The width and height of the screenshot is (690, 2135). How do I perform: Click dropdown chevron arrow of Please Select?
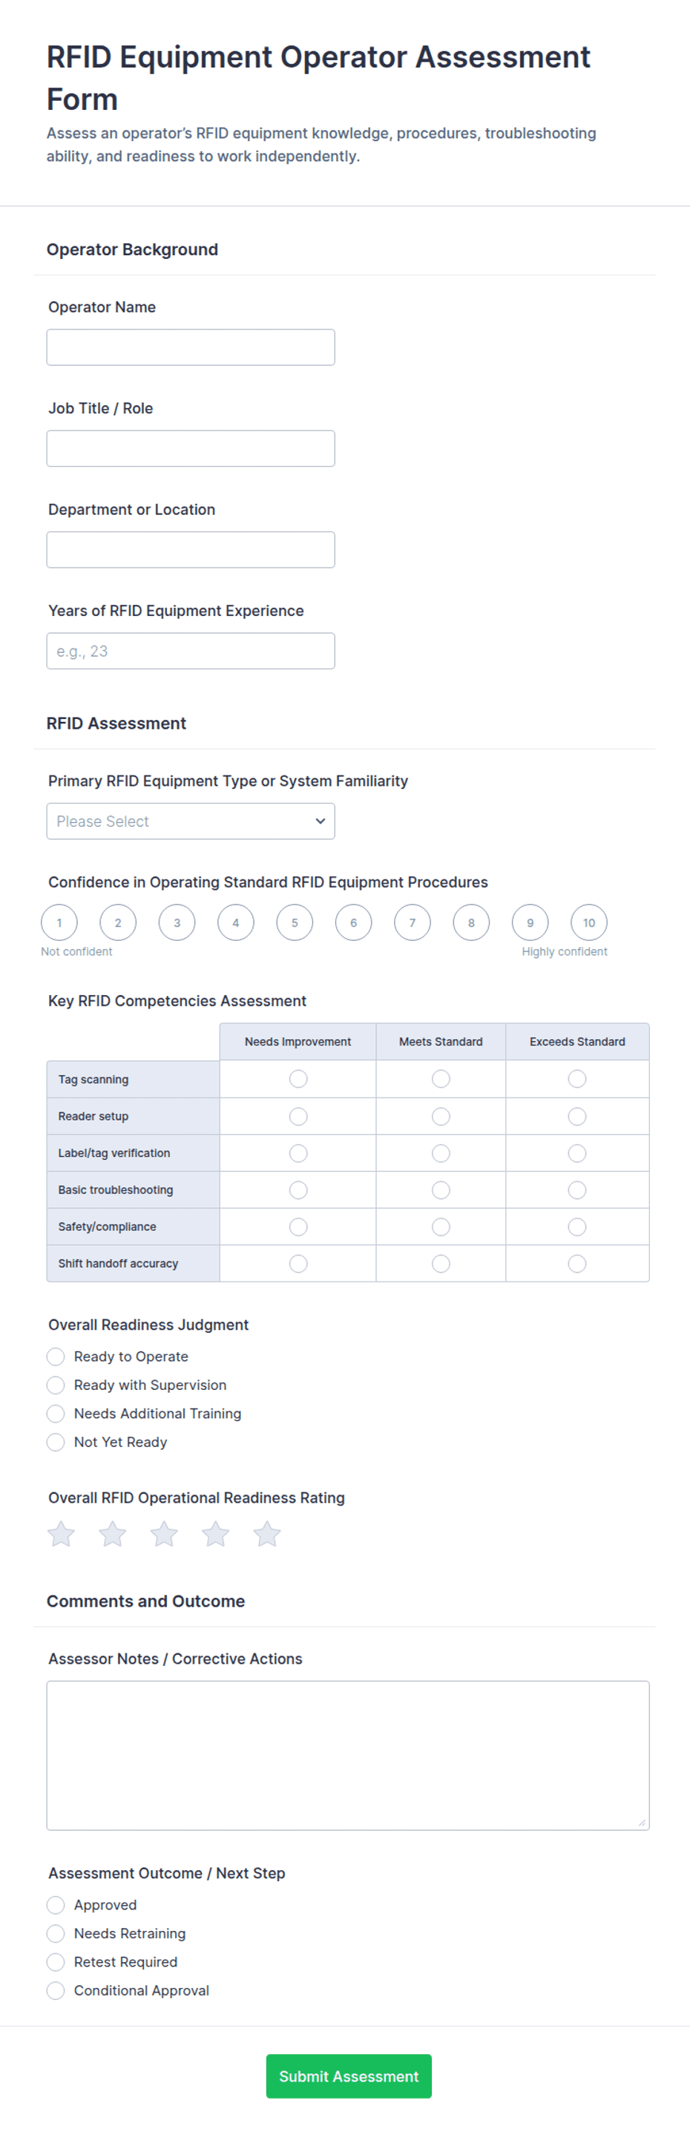point(320,821)
